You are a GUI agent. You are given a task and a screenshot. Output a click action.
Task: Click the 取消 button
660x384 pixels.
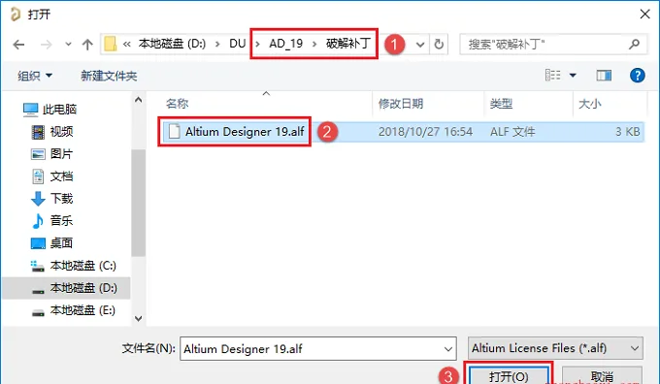click(602, 376)
